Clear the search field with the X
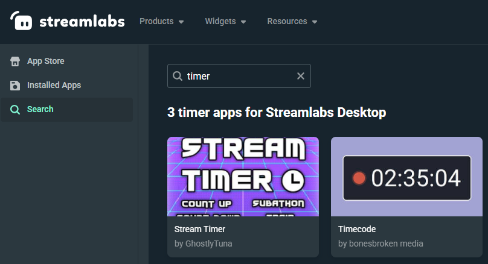The width and height of the screenshot is (488, 264). click(300, 76)
